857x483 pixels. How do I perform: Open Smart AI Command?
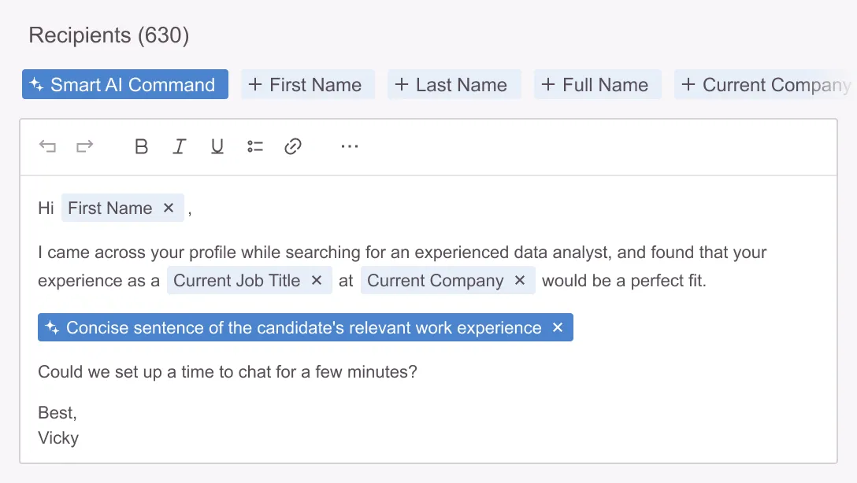click(x=124, y=84)
